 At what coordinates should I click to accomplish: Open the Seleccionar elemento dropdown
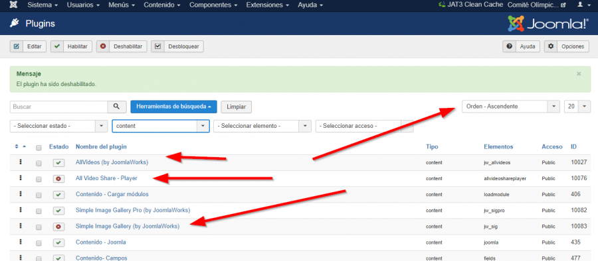[x=262, y=126]
